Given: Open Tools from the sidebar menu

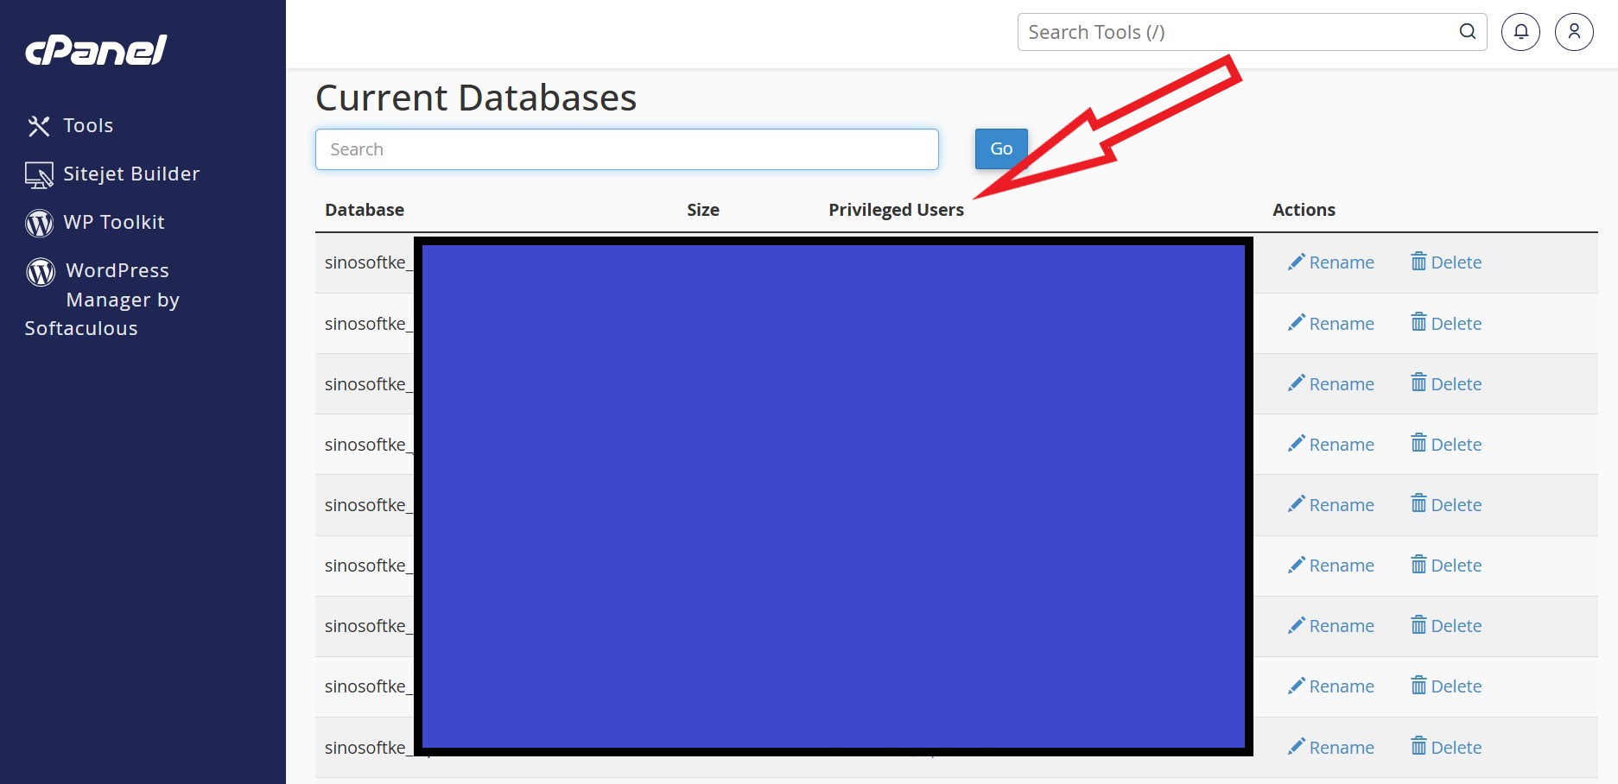Looking at the screenshot, I should click(x=88, y=126).
